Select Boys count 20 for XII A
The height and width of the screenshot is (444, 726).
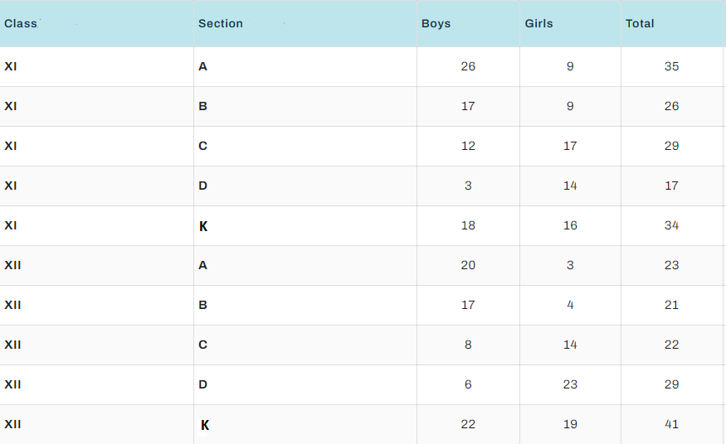[468, 265]
